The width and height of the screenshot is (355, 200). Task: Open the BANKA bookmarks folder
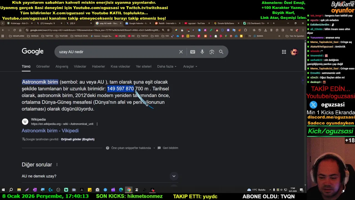(258, 36)
